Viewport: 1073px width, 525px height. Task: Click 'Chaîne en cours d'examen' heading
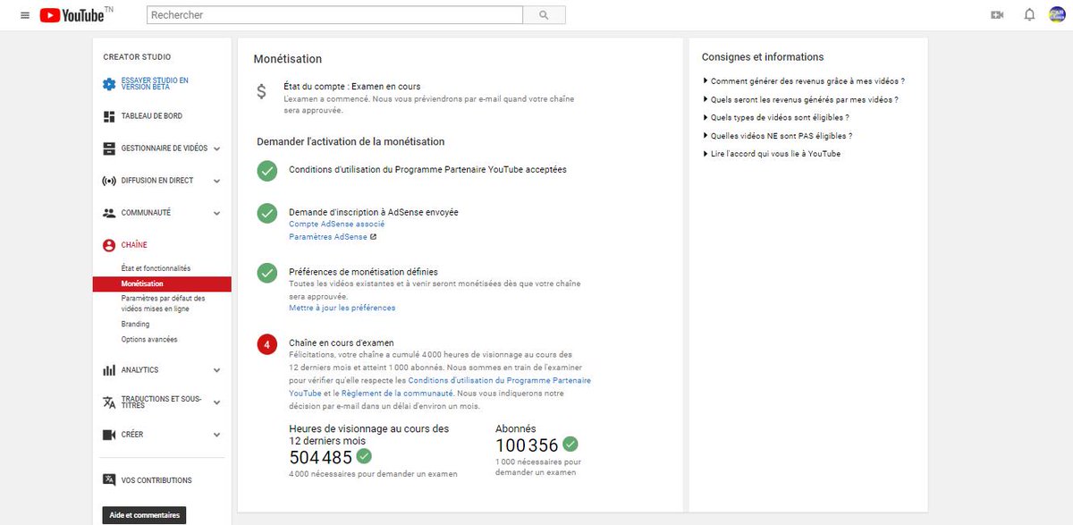point(342,343)
